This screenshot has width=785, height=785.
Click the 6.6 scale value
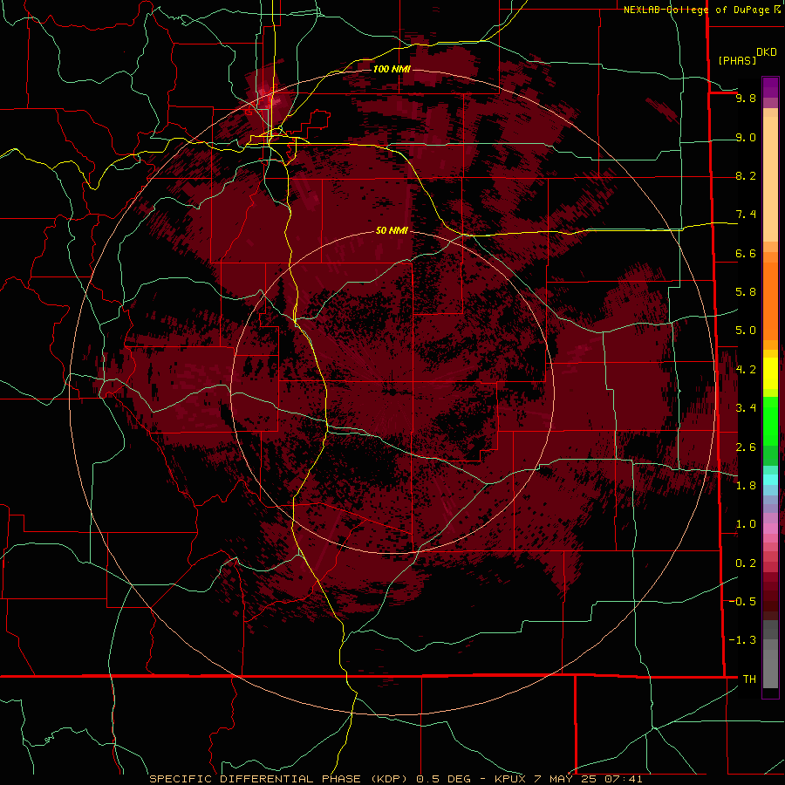[x=746, y=254]
